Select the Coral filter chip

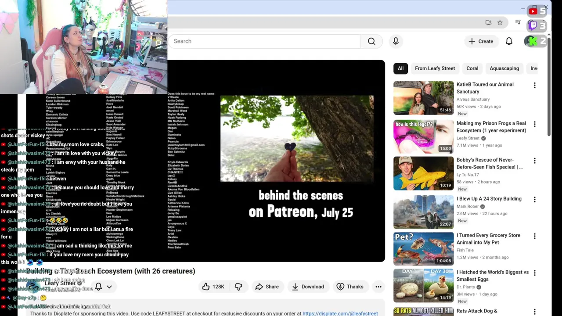472,68
